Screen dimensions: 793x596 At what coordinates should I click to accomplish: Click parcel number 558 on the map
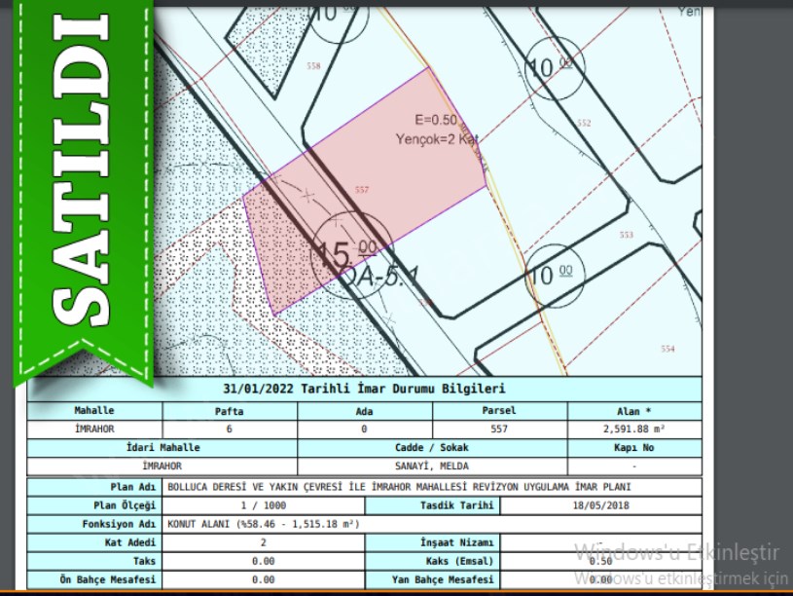click(312, 66)
